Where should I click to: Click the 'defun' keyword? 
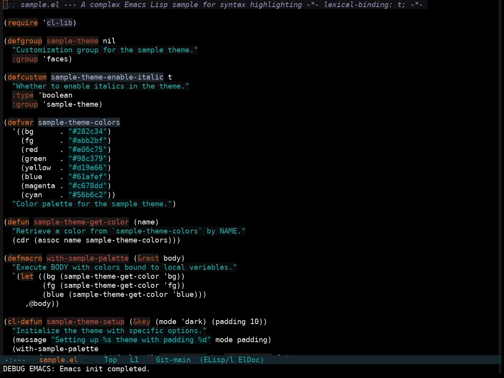19,222
